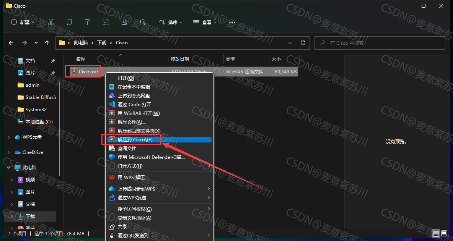Choose 通过 Code 打开 menu entry
The width and height of the screenshot is (453, 241).
click(160, 104)
